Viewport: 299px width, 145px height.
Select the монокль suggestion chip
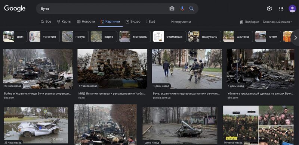pos(135,37)
